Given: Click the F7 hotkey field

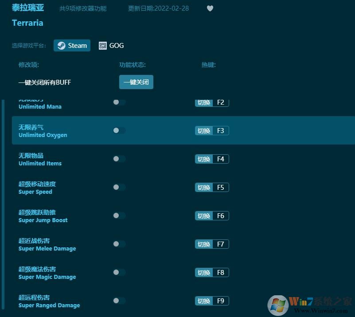Looking at the screenshot, I should 221,244.
